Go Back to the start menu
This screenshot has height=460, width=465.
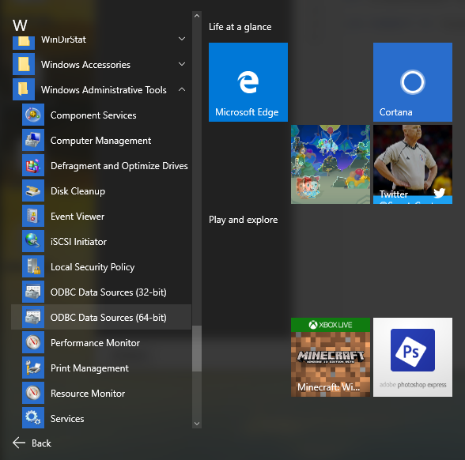(x=32, y=443)
